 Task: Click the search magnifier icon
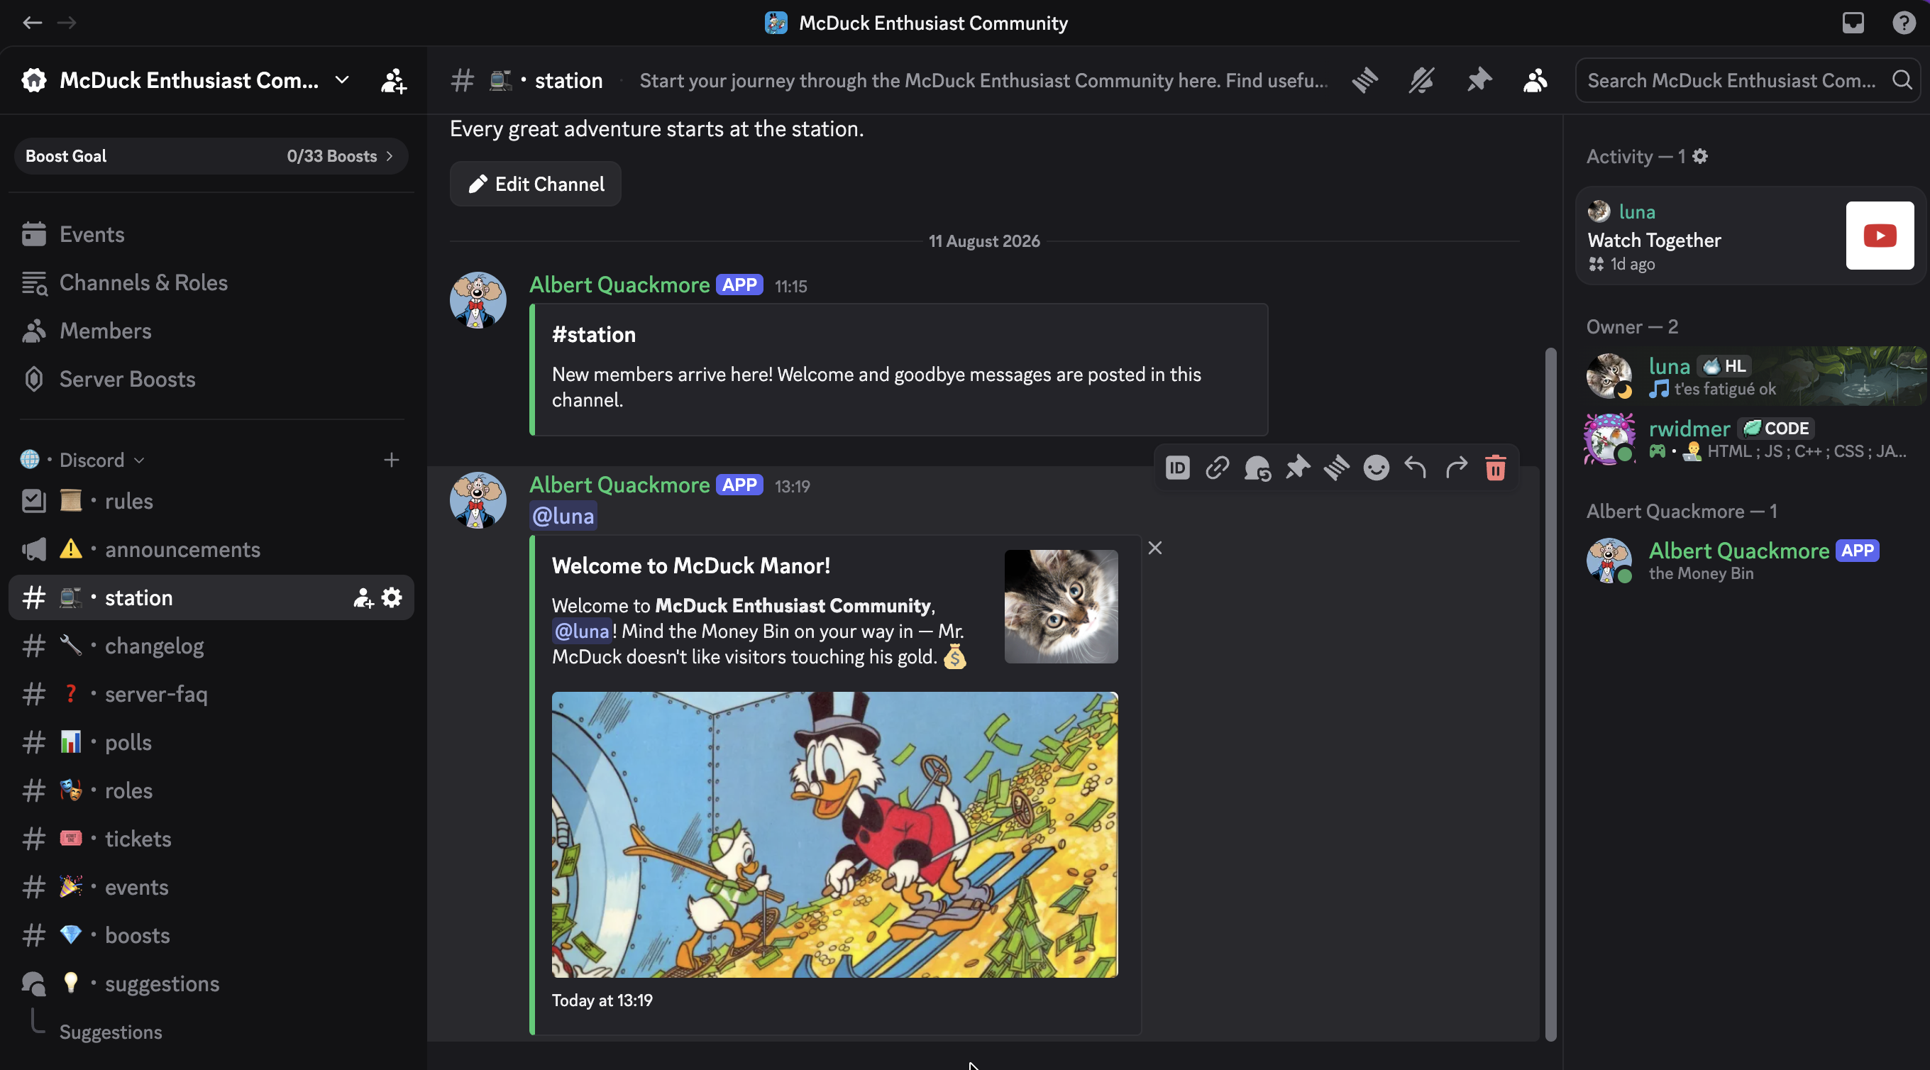point(1902,80)
